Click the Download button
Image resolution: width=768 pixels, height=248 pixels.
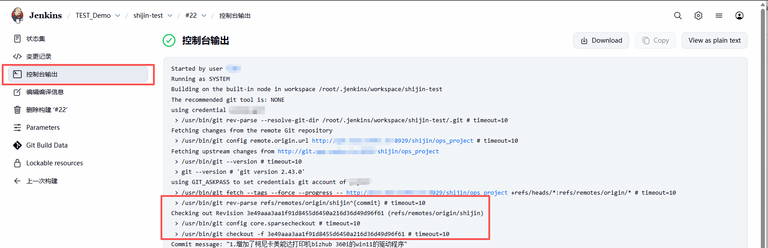[601, 40]
